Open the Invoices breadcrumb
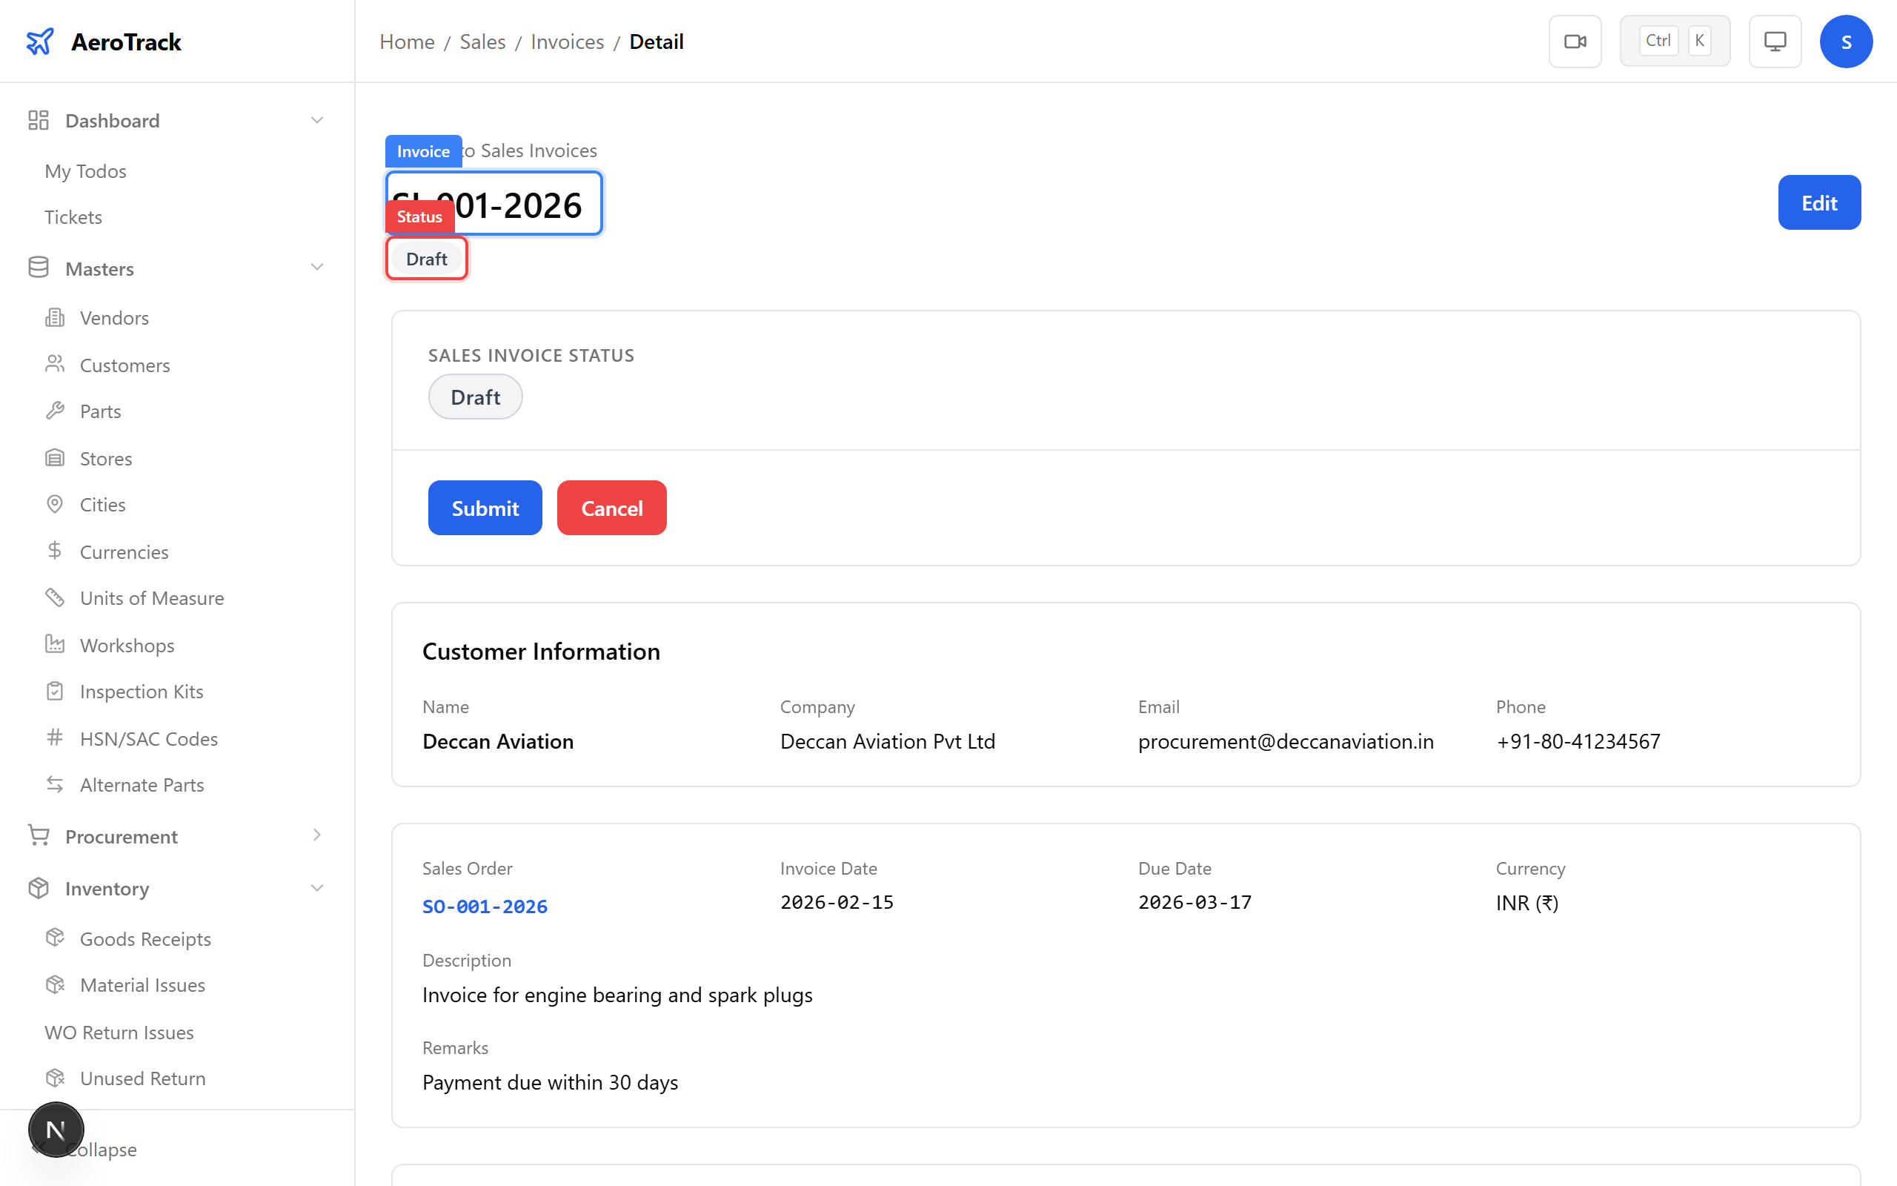The height and width of the screenshot is (1186, 1897). (x=566, y=41)
